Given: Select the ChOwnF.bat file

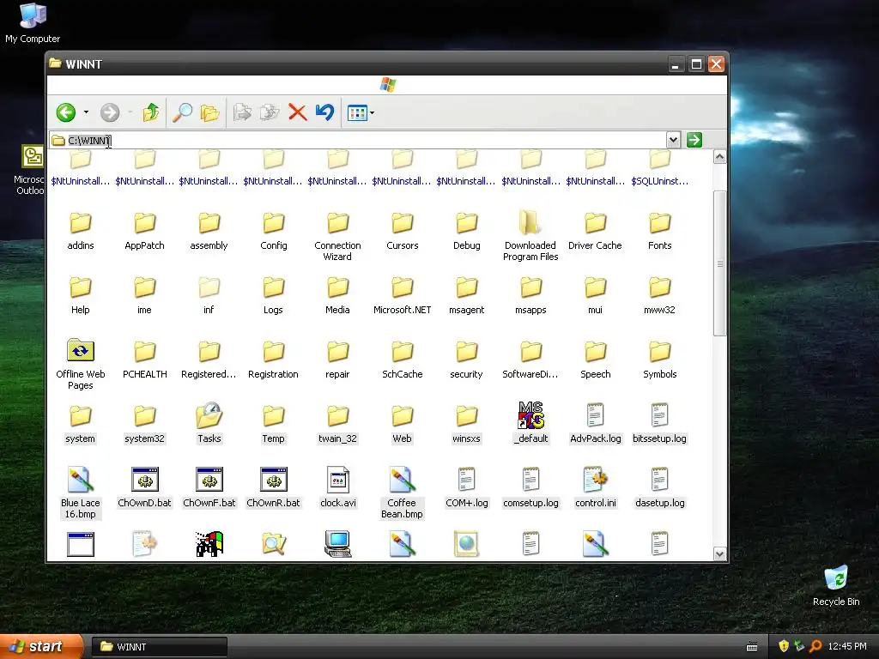Looking at the screenshot, I should point(209,487).
